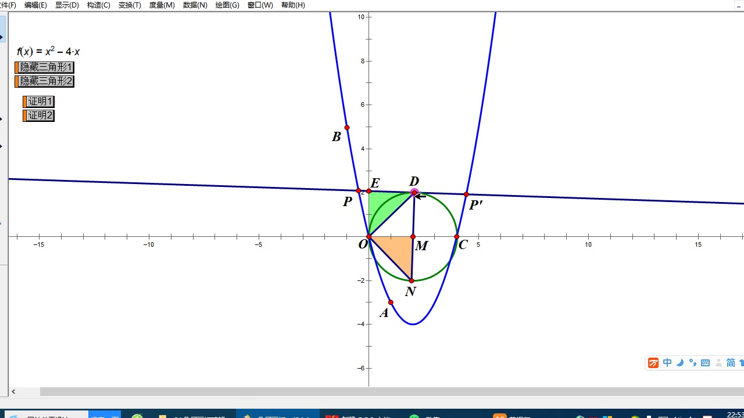The height and width of the screenshot is (418, 744).
Task: Select red point A on the parabola
Action: [x=391, y=302]
